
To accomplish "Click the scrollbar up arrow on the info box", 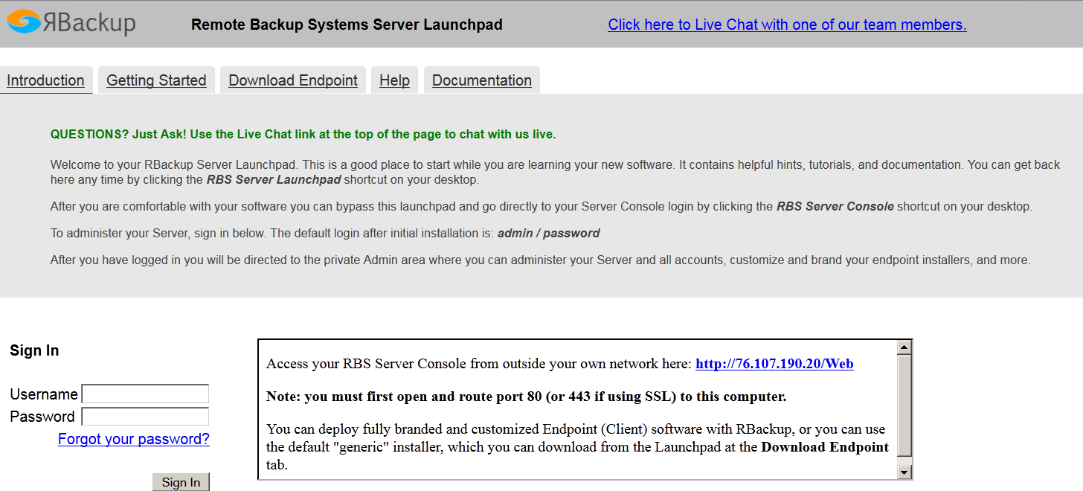I will coord(905,347).
